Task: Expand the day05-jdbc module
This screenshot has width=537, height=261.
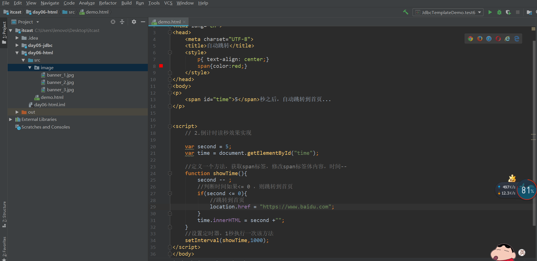Action: (17, 45)
